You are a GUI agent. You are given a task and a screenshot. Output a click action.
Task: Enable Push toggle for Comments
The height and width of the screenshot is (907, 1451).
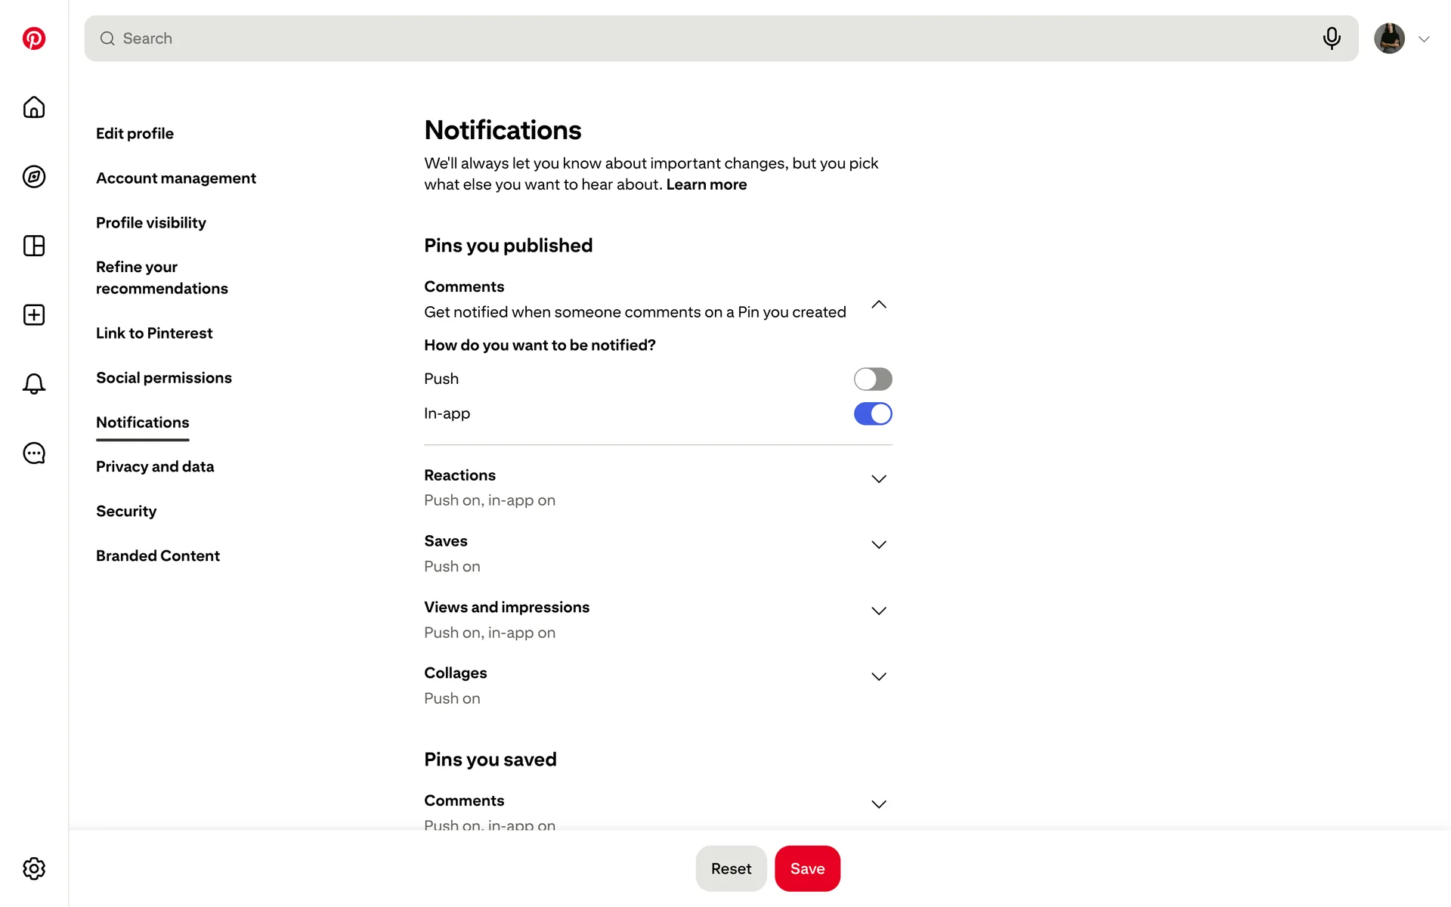[873, 379]
